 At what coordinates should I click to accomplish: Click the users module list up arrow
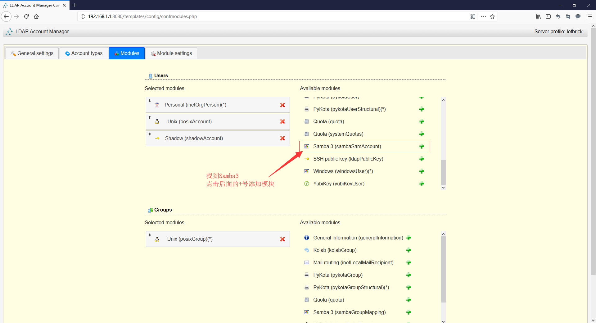click(443, 99)
